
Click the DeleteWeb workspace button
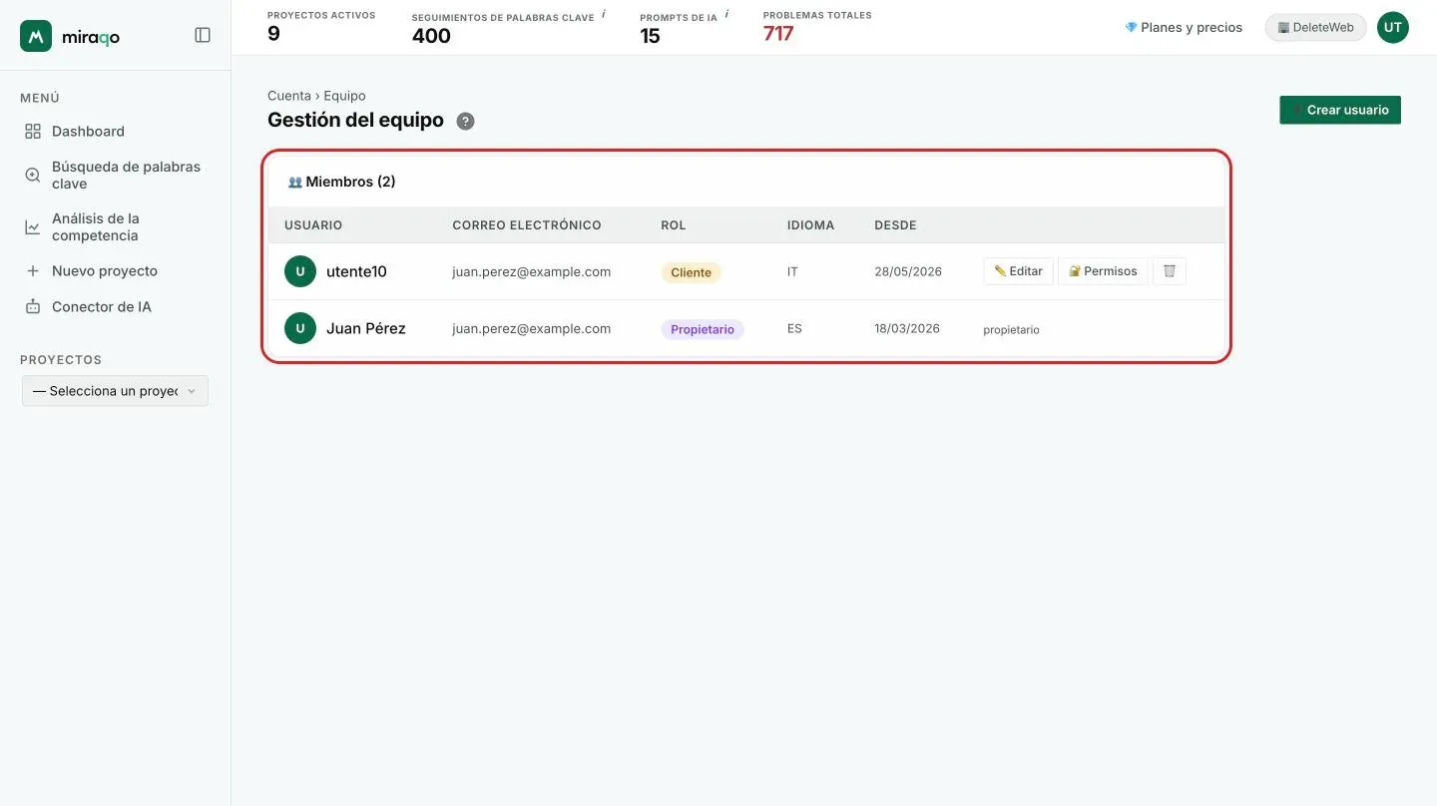tap(1315, 28)
